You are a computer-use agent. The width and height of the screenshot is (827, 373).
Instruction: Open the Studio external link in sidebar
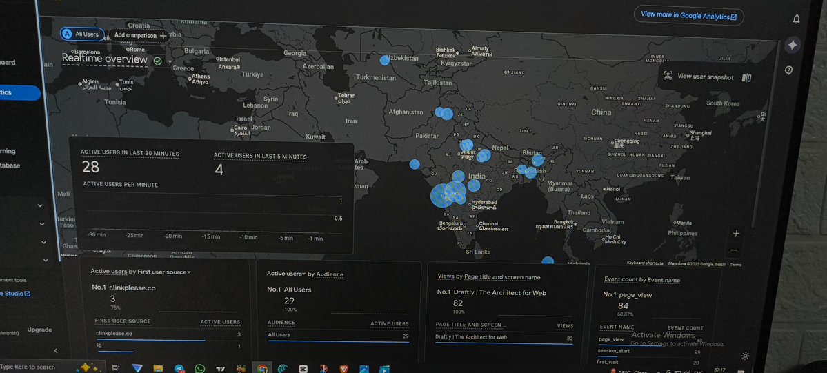click(14, 293)
